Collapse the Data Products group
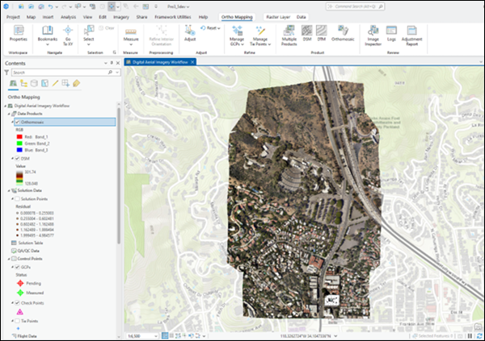The image size is (485, 341). (10, 114)
